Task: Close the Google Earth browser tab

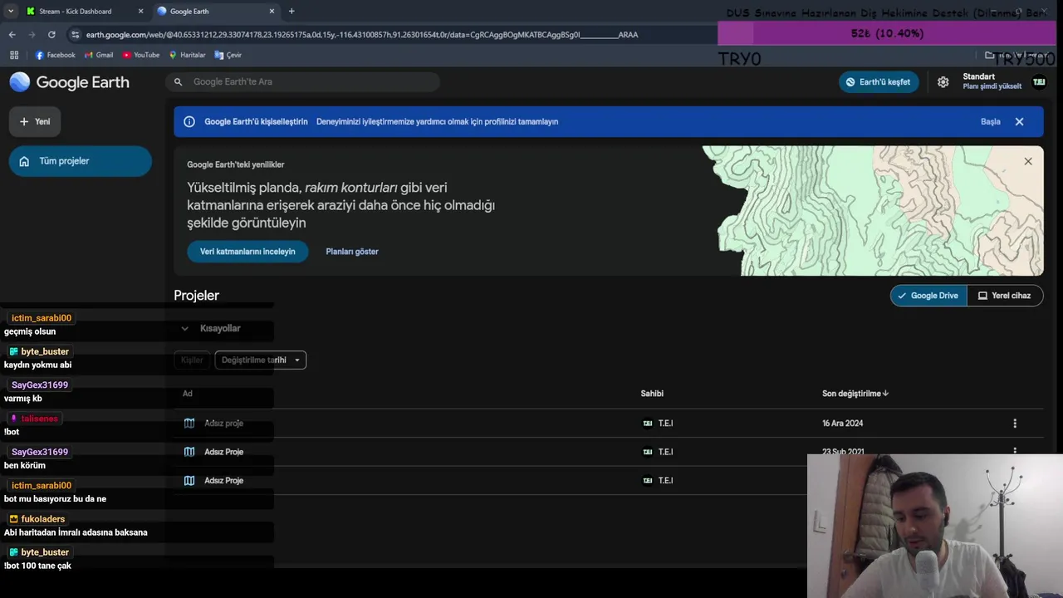Action: (271, 12)
